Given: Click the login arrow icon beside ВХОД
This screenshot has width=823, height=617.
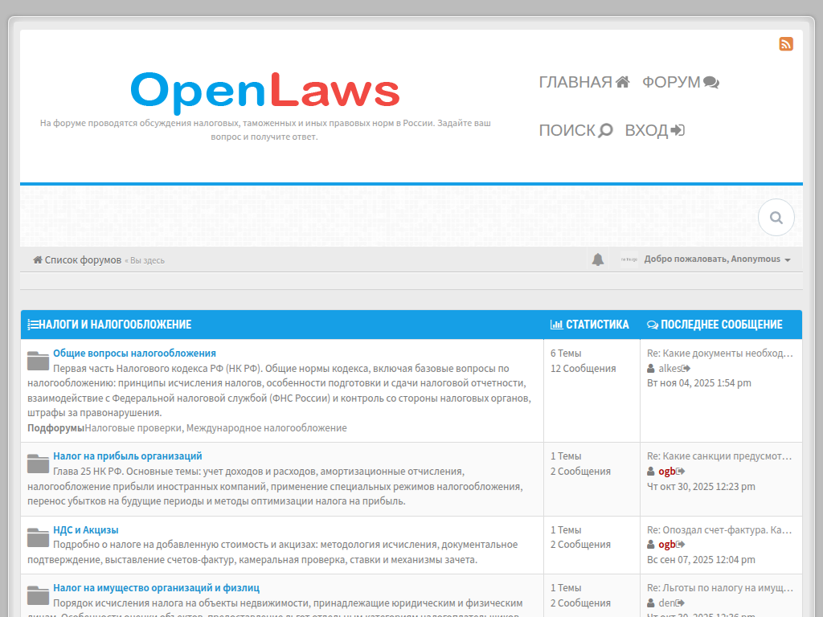Looking at the screenshot, I should pyautogui.click(x=679, y=129).
